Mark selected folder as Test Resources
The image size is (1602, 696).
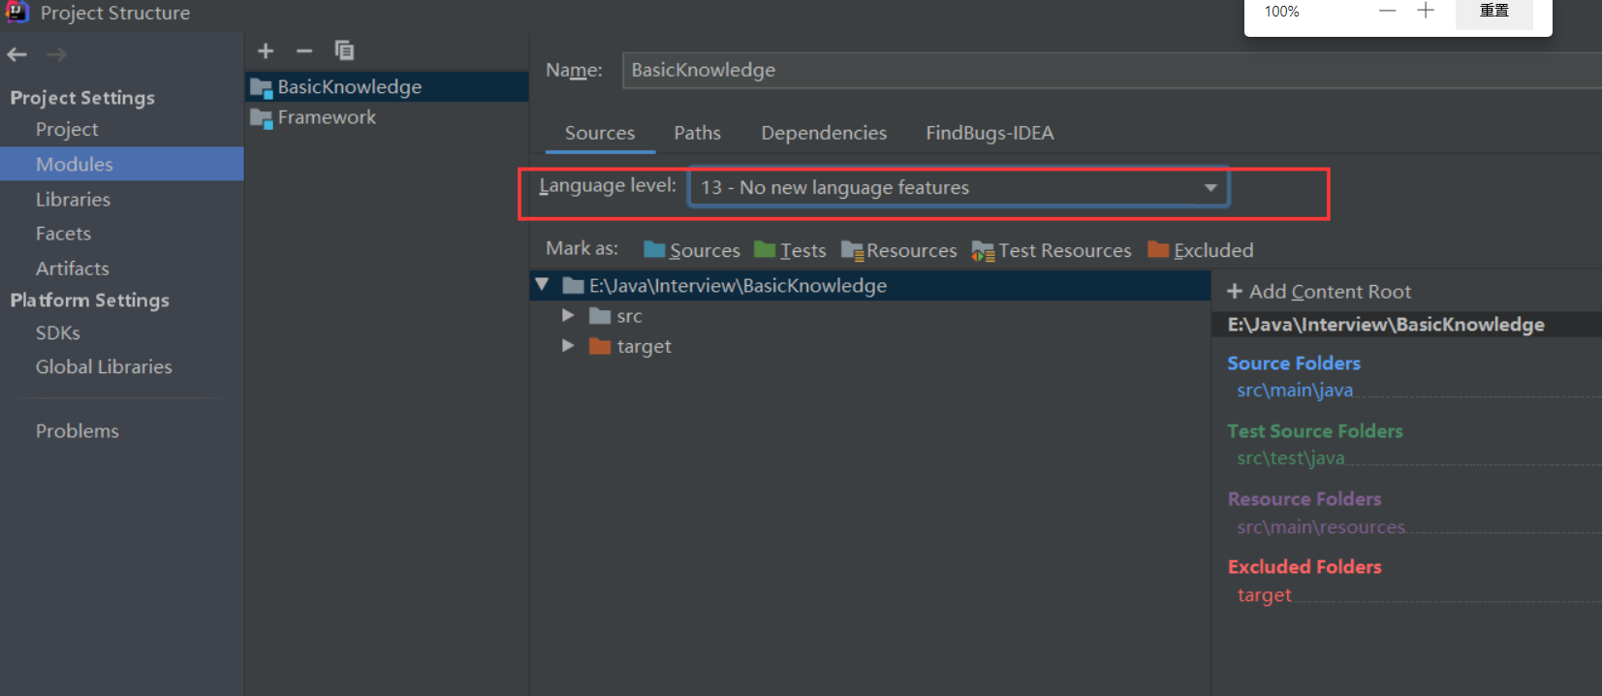[1052, 250]
